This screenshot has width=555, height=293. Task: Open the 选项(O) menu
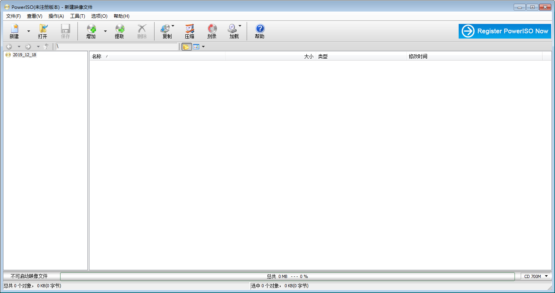coord(99,16)
